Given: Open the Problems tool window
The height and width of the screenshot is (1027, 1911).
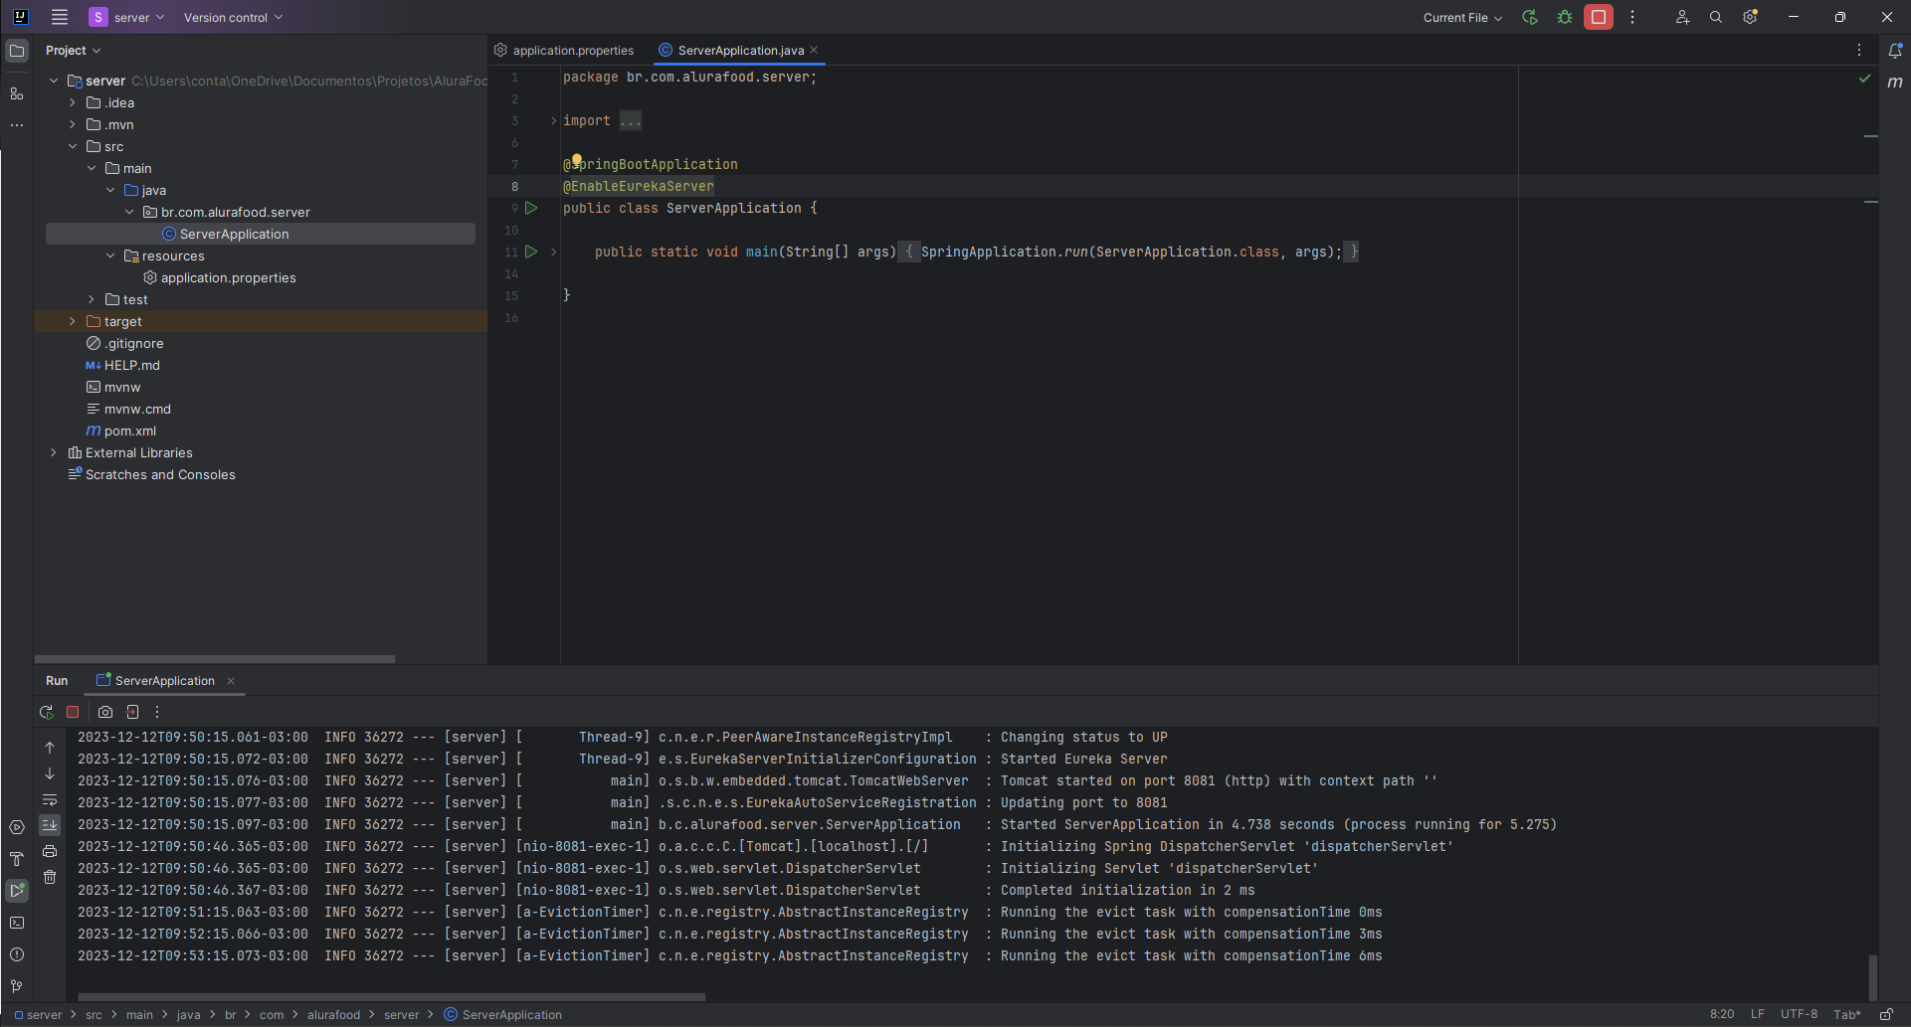Looking at the screenshot, I should point(17,954).
